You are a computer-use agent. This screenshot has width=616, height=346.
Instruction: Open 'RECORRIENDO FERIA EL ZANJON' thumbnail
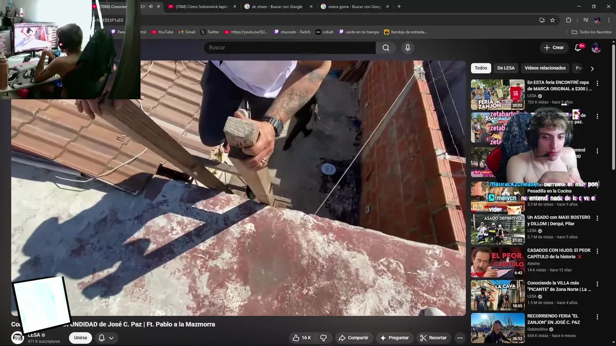click(498, 328)
